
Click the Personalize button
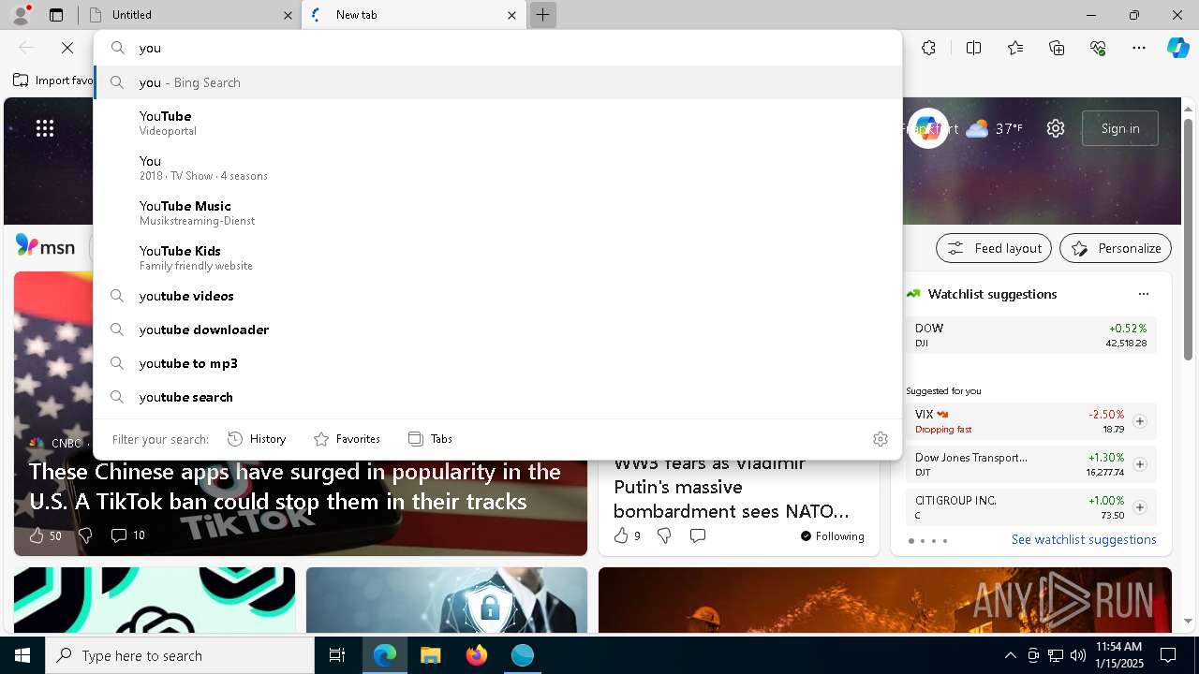click(1116, 248)
